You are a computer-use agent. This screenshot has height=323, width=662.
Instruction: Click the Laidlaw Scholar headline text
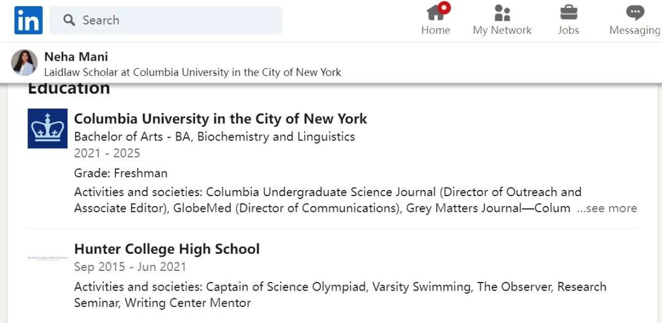[x=192, y=72]
